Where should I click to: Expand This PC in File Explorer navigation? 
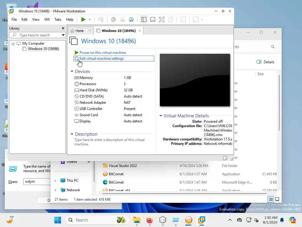click(x=55, y=181)
